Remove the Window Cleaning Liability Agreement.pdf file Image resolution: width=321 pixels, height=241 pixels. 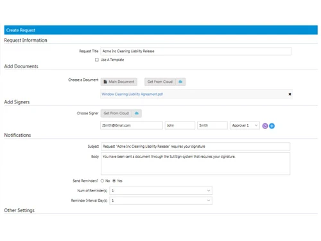tap(290, 94)
